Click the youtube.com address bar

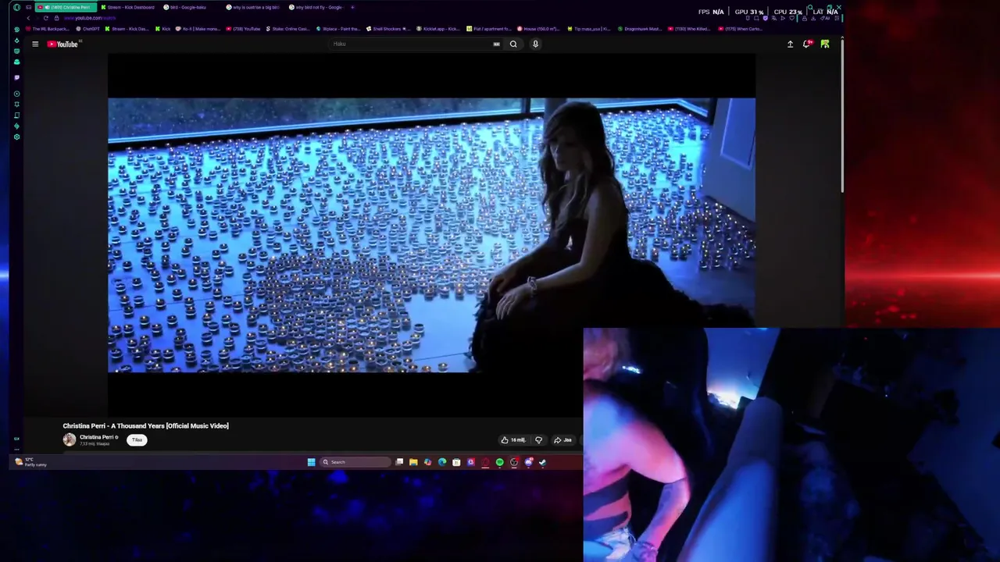[90, 18]
